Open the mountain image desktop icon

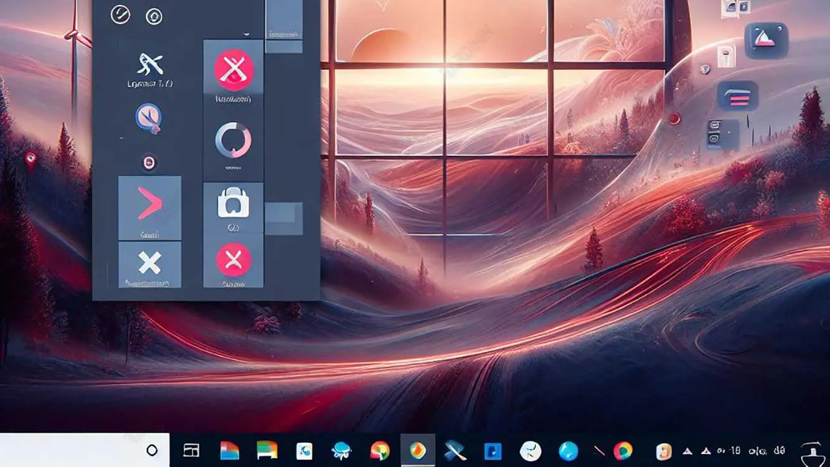pyautogui.click(x=766, y=40)
